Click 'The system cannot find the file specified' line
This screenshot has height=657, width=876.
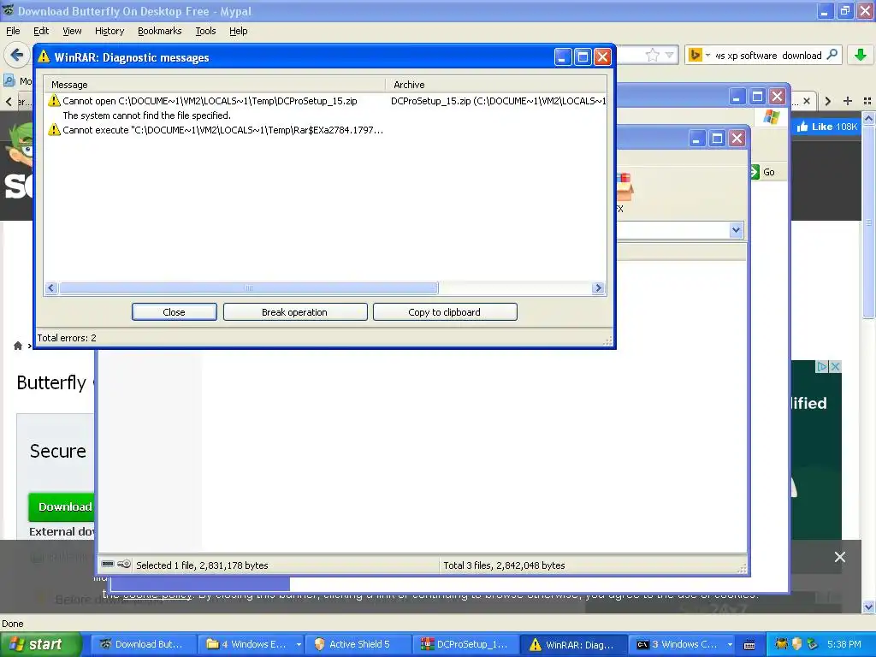(146, 115)
